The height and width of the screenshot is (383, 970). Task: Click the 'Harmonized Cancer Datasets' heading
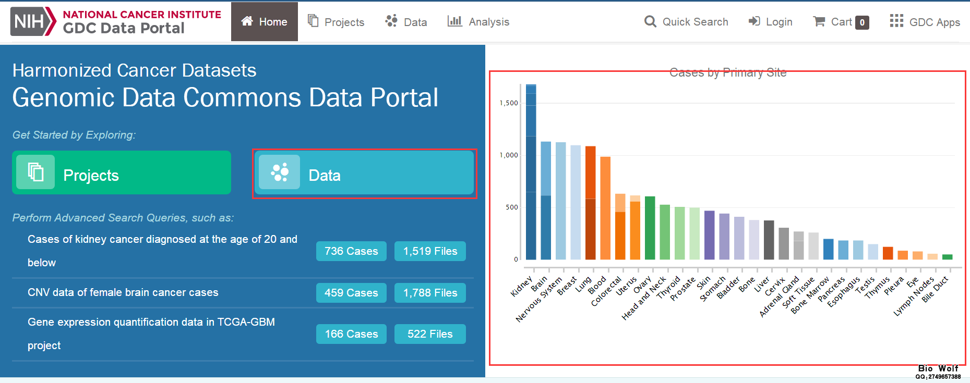(x=135, y=70)
